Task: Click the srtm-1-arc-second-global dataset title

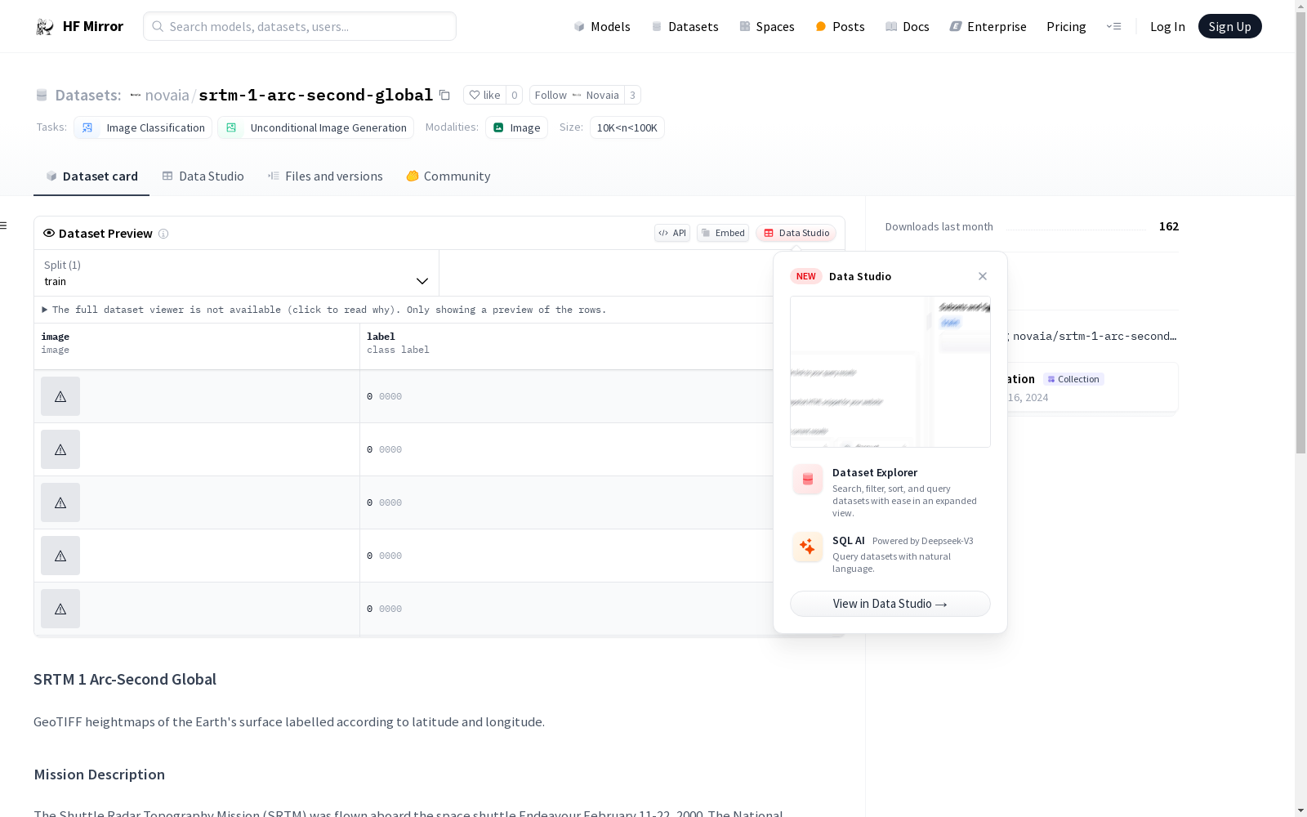Action: tap(315, 95)
